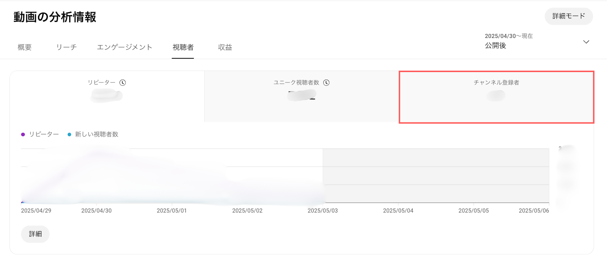
Task: Click the 2025/05/02 axis date label
Action: (x=247, y=211)
